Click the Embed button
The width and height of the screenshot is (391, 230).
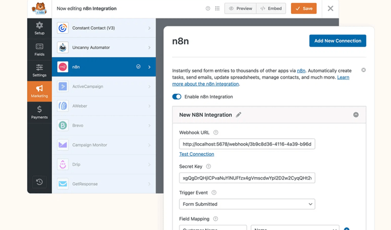point(271,9)
